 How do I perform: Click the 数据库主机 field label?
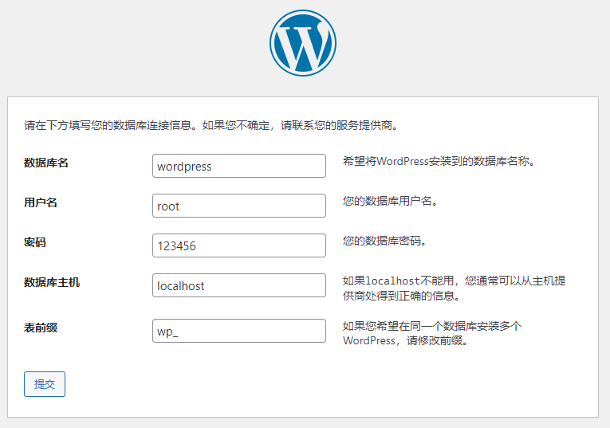click(x=52, y=282)
